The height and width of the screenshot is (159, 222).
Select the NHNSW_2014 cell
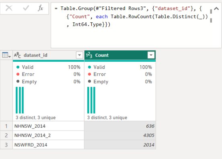(48, 126)
